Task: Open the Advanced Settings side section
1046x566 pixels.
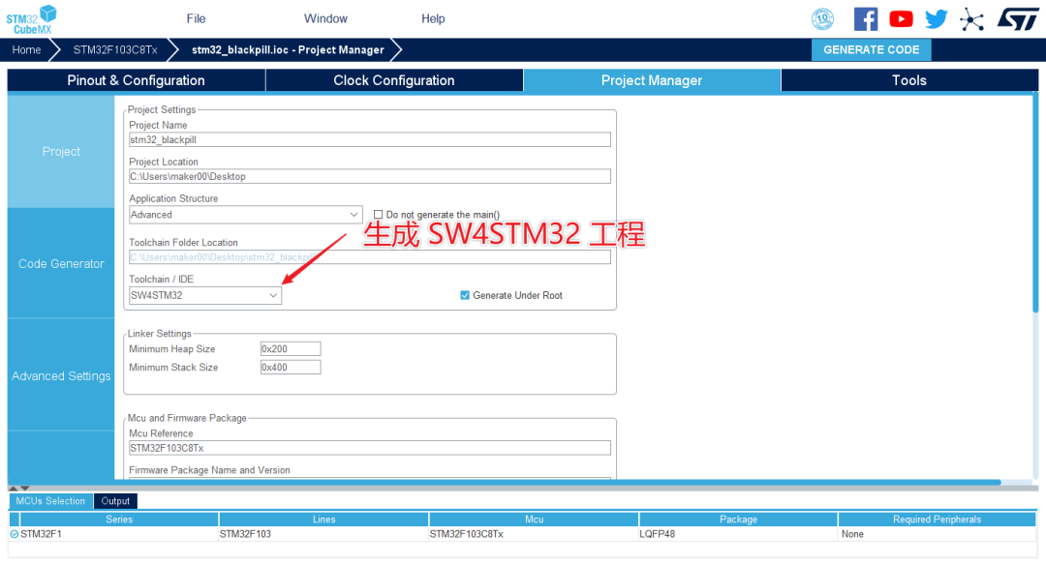Action: point(61,376)
